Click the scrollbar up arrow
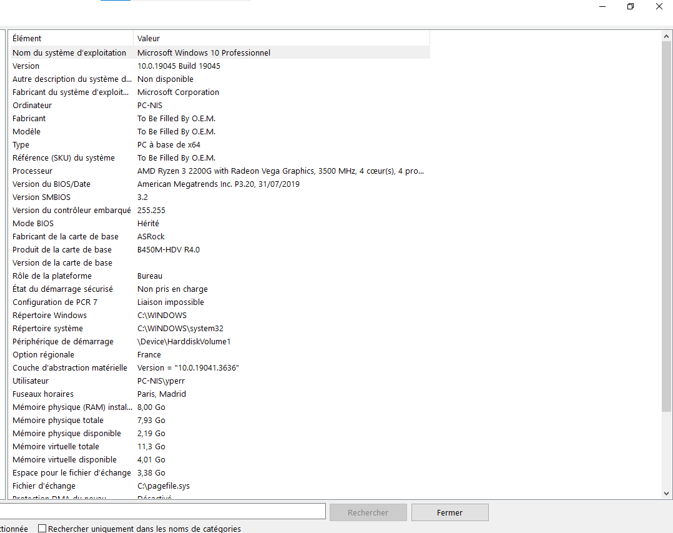 pos(667,37)
